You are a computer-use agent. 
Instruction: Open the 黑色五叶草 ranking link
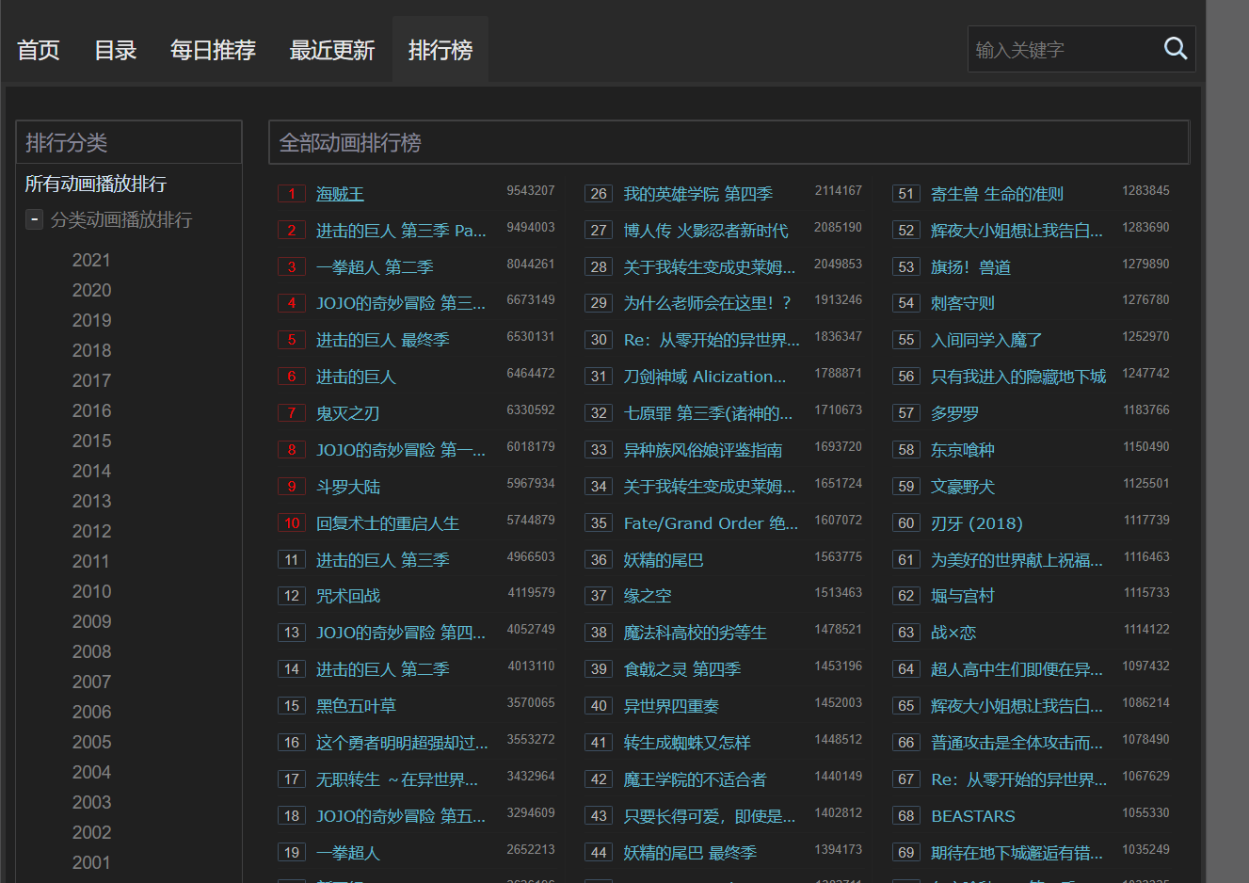pyautogui.click(x=356, y=706)
